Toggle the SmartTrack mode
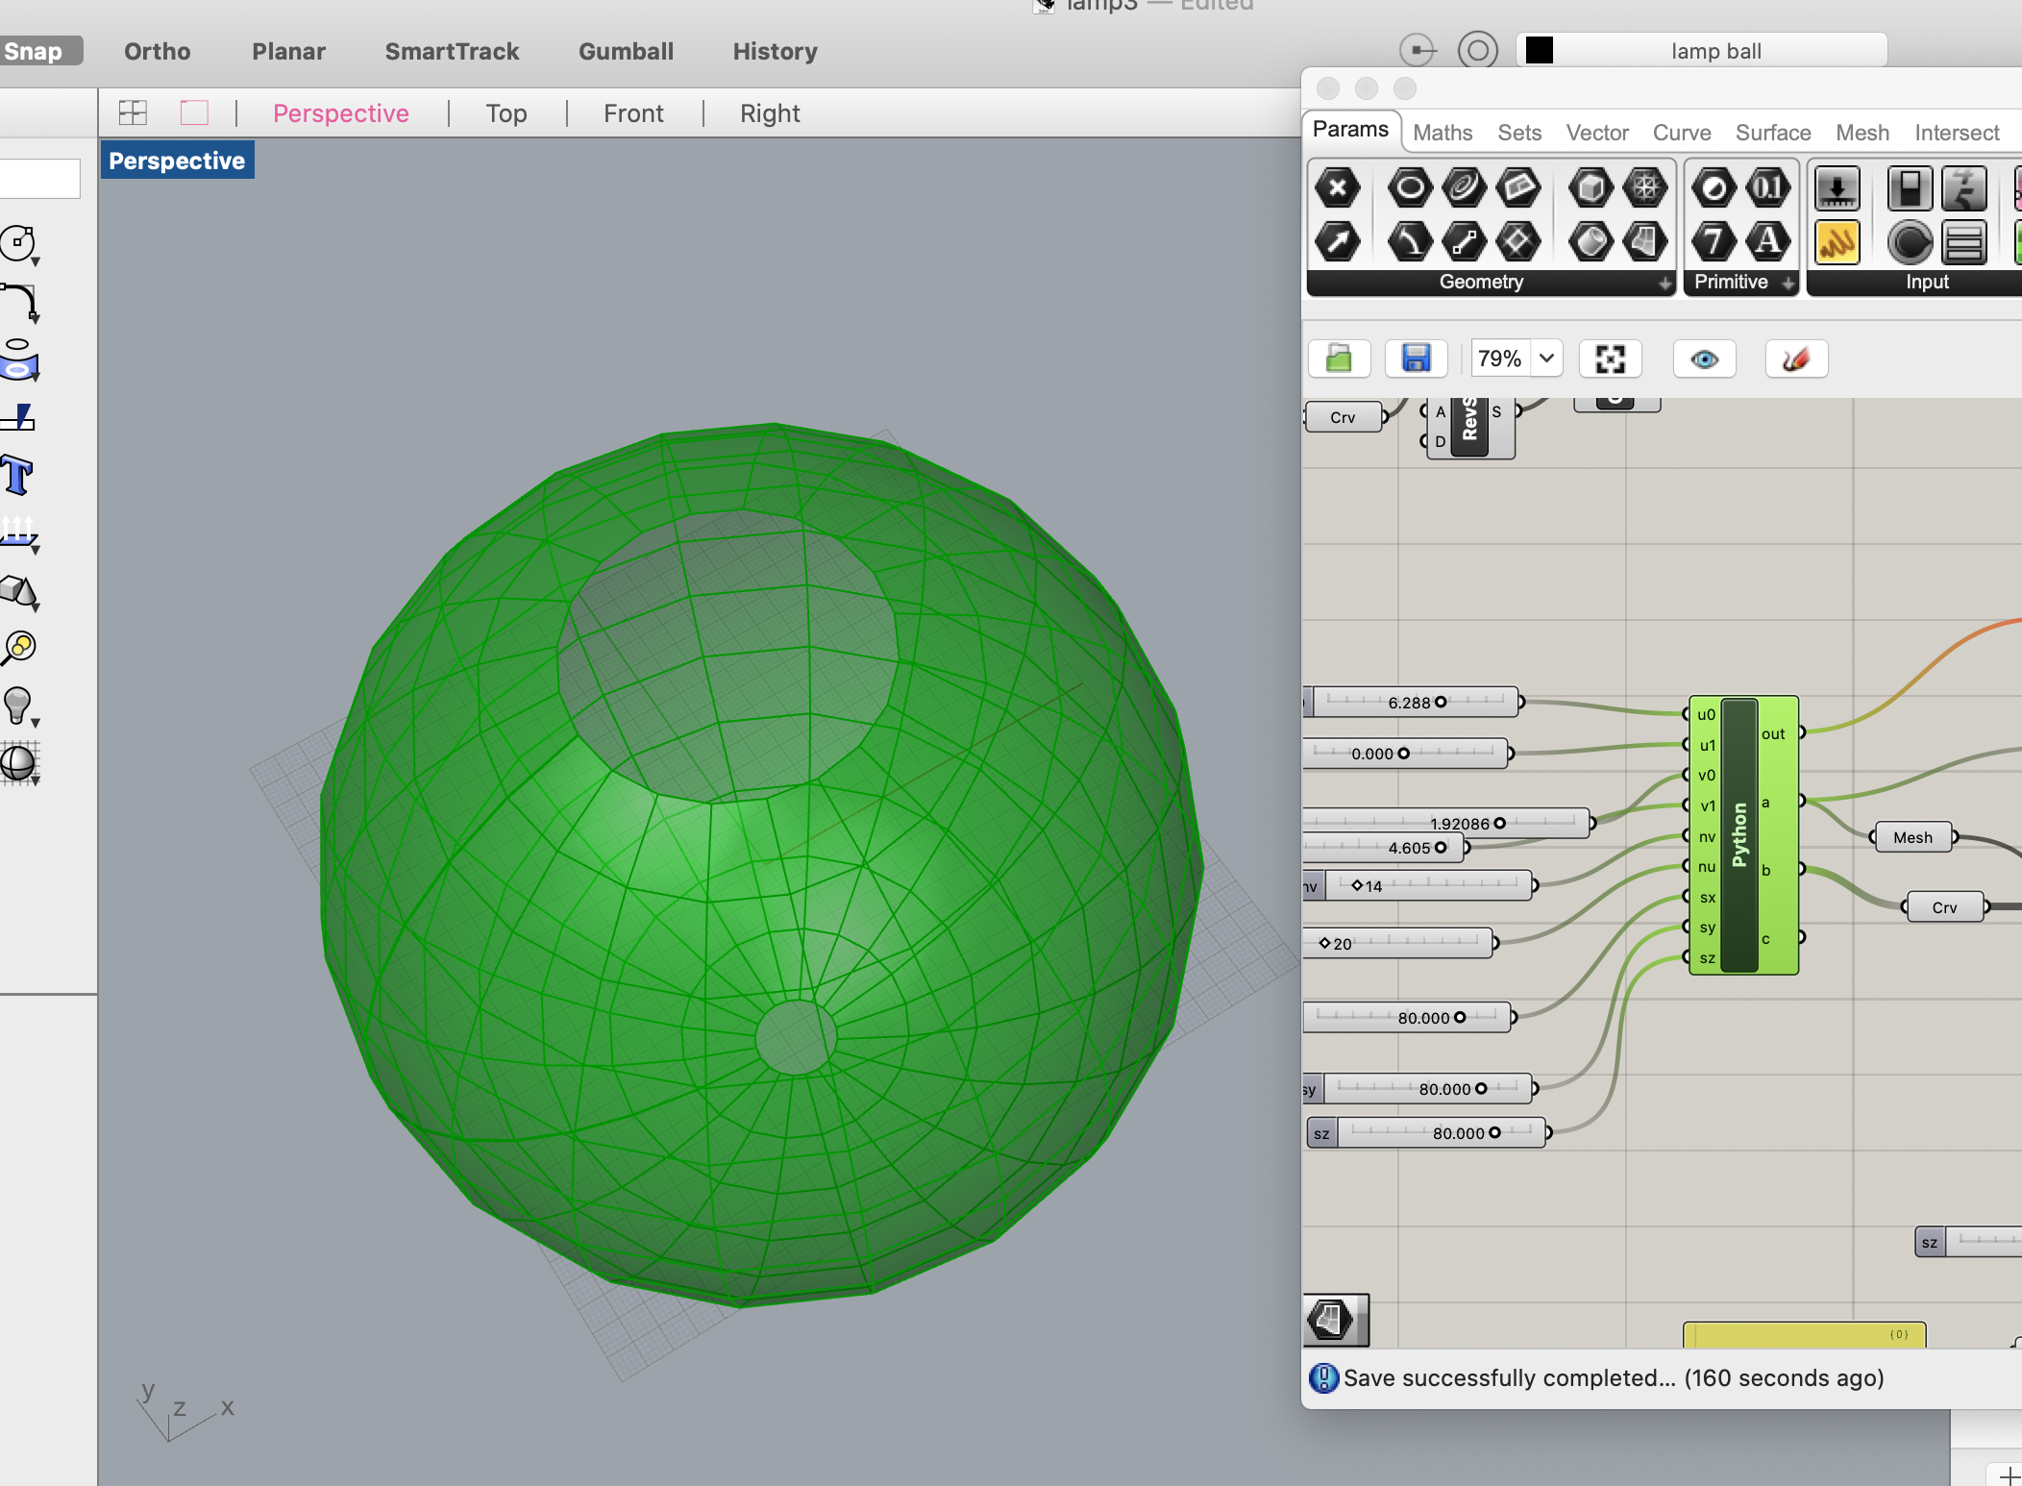The width and height of the screenshot is (2022, 1486). (452, 50)
